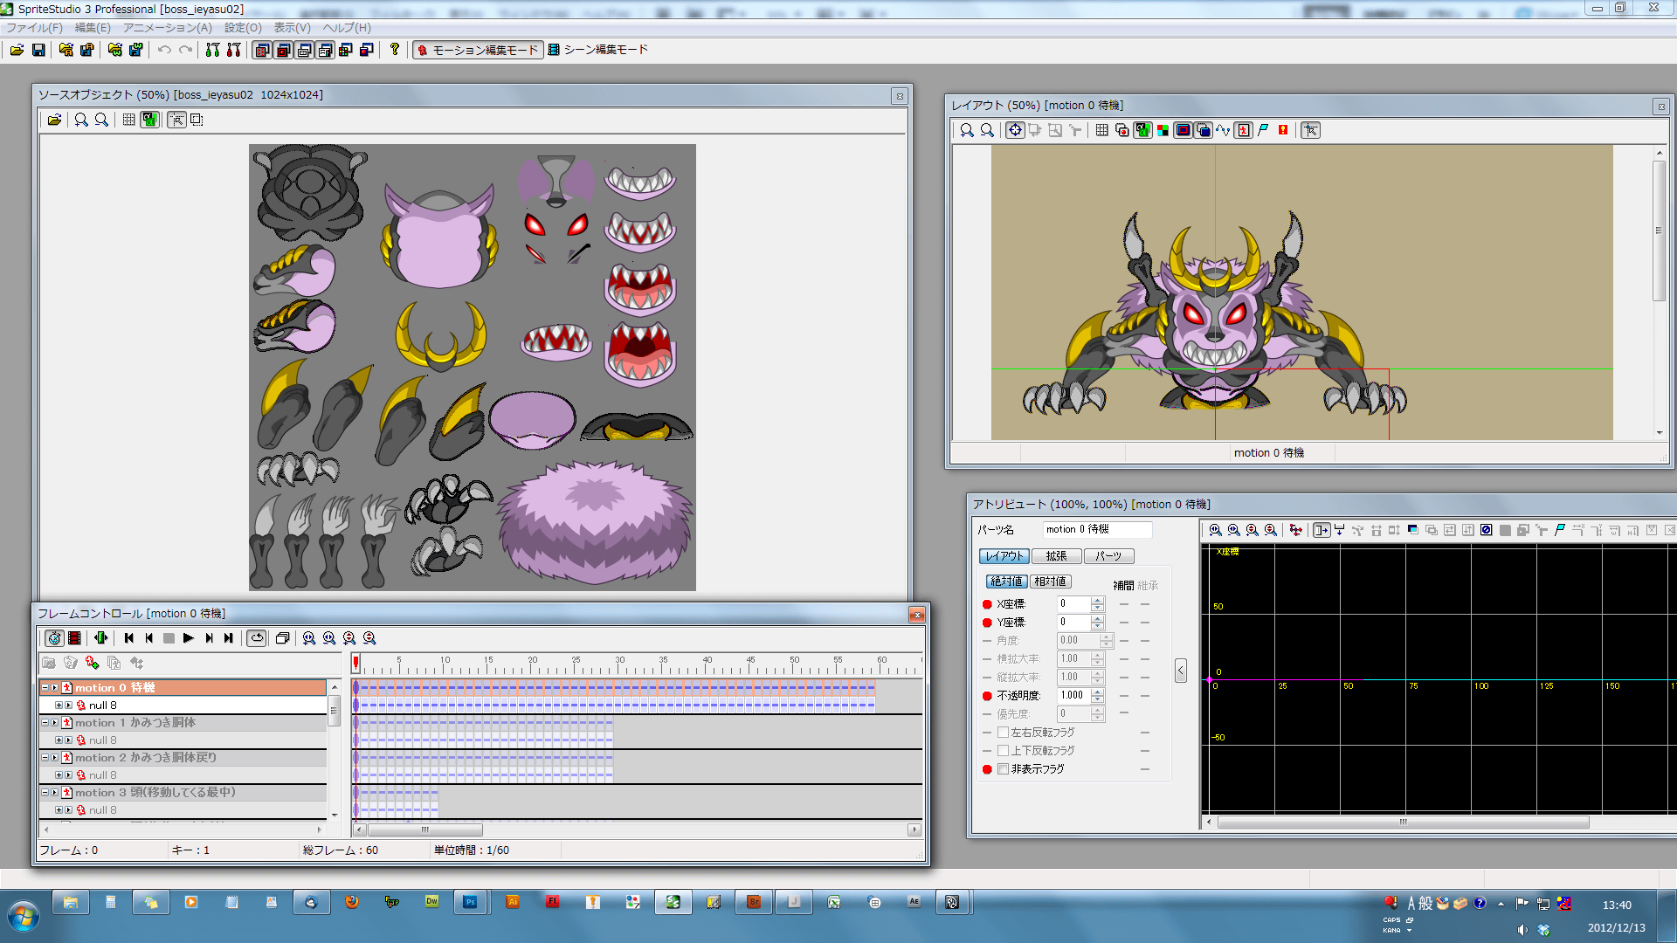Image resolution: width=1677 pixels, height=943 pixels.
Task: Open the アニメーション(A) menu
Action: click(x=168, y=28)
